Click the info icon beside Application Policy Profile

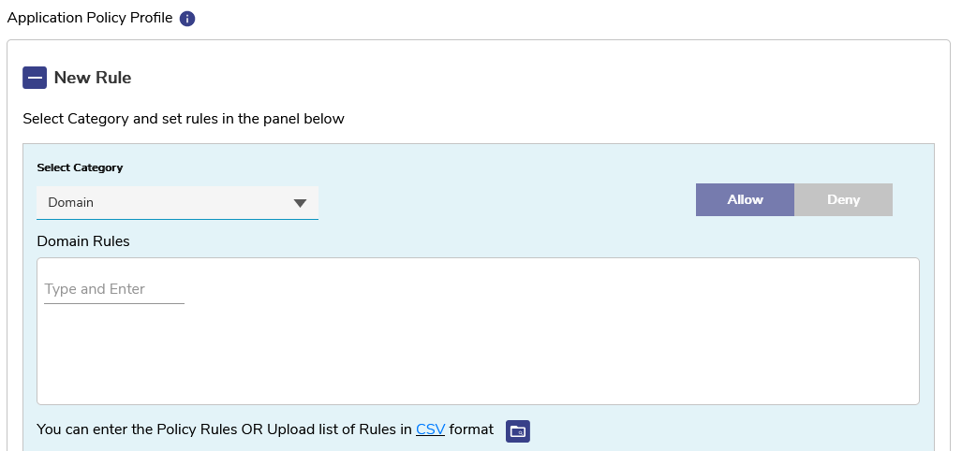pos(187,19)
